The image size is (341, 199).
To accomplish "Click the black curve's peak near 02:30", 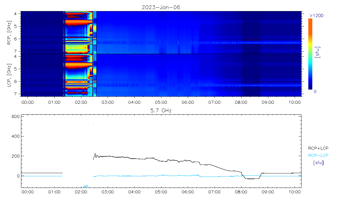I will tap(95, 154).
